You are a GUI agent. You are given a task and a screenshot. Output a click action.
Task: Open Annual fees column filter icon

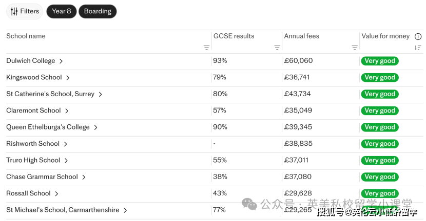coord(355,48)
